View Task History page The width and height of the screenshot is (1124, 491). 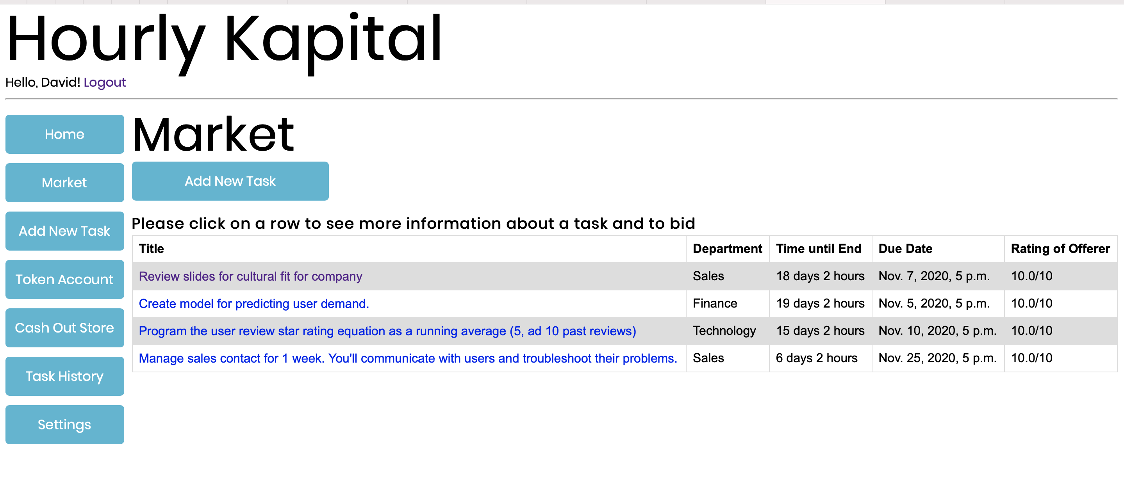click(x=64, y=376)
